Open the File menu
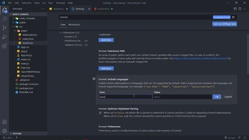Viewport: 249px width, 140px height. [x=10, y=3]
